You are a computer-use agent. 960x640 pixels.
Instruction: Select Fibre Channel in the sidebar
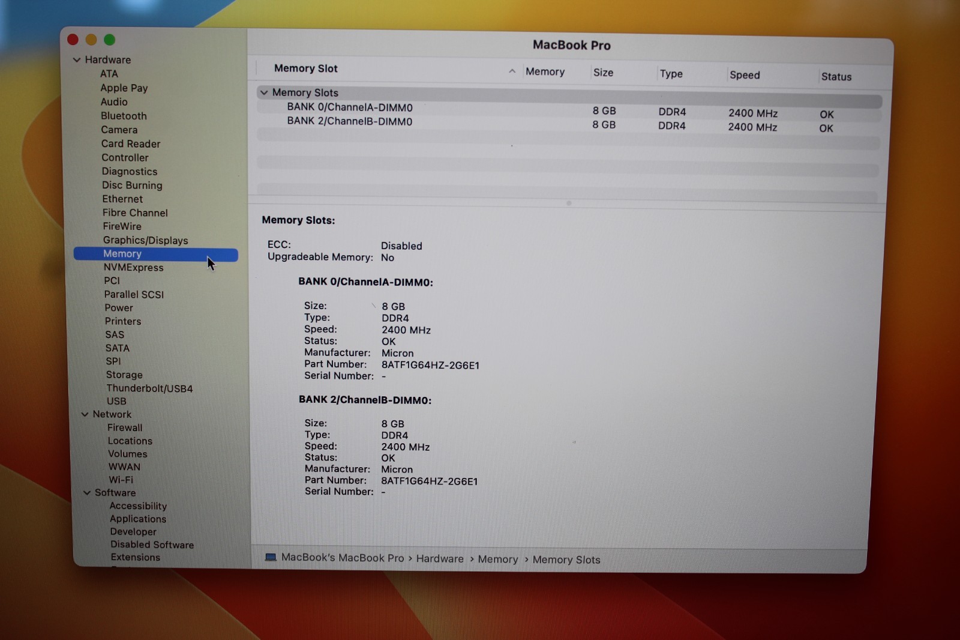pos(135,213)
